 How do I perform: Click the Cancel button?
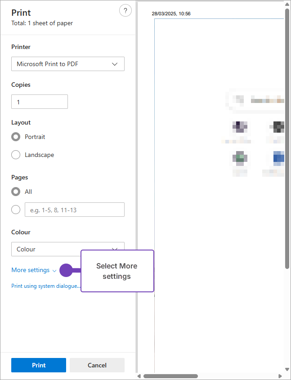coord(97,365)
